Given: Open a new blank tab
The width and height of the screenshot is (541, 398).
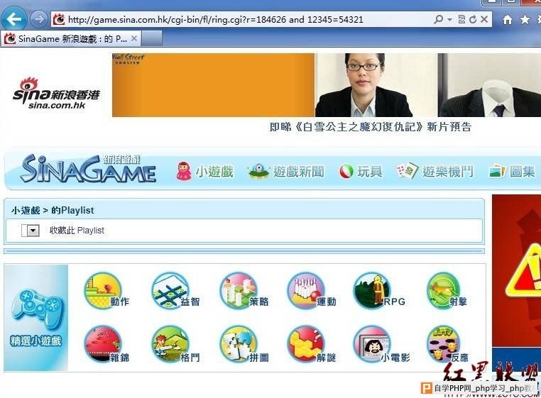Looking at the screenshot, I should pyautogui.click(x=152, y=38).
